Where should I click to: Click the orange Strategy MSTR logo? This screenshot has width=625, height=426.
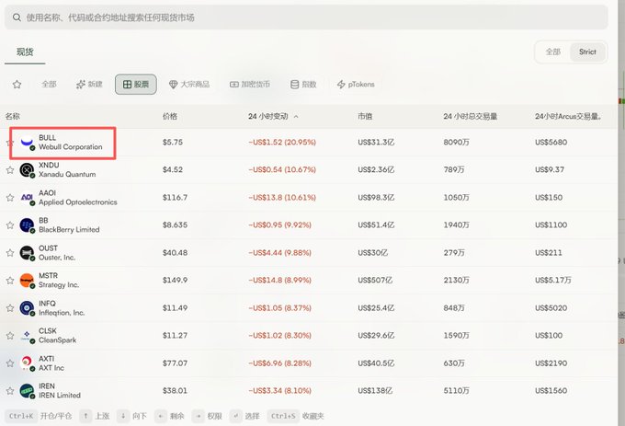pos(27,281)
